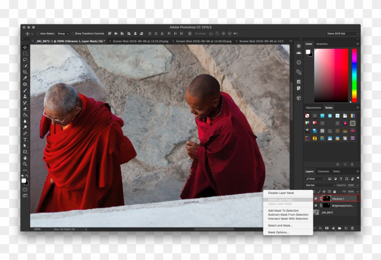This screenshot has width=381, height=260.
Task: Select the Path Selection tool
Action: tap(25, 146)
